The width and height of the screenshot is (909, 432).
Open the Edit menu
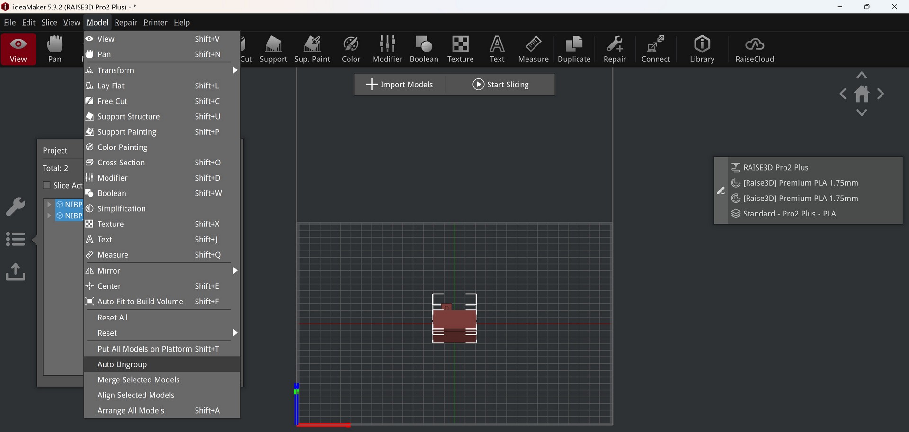pos(29,22)
